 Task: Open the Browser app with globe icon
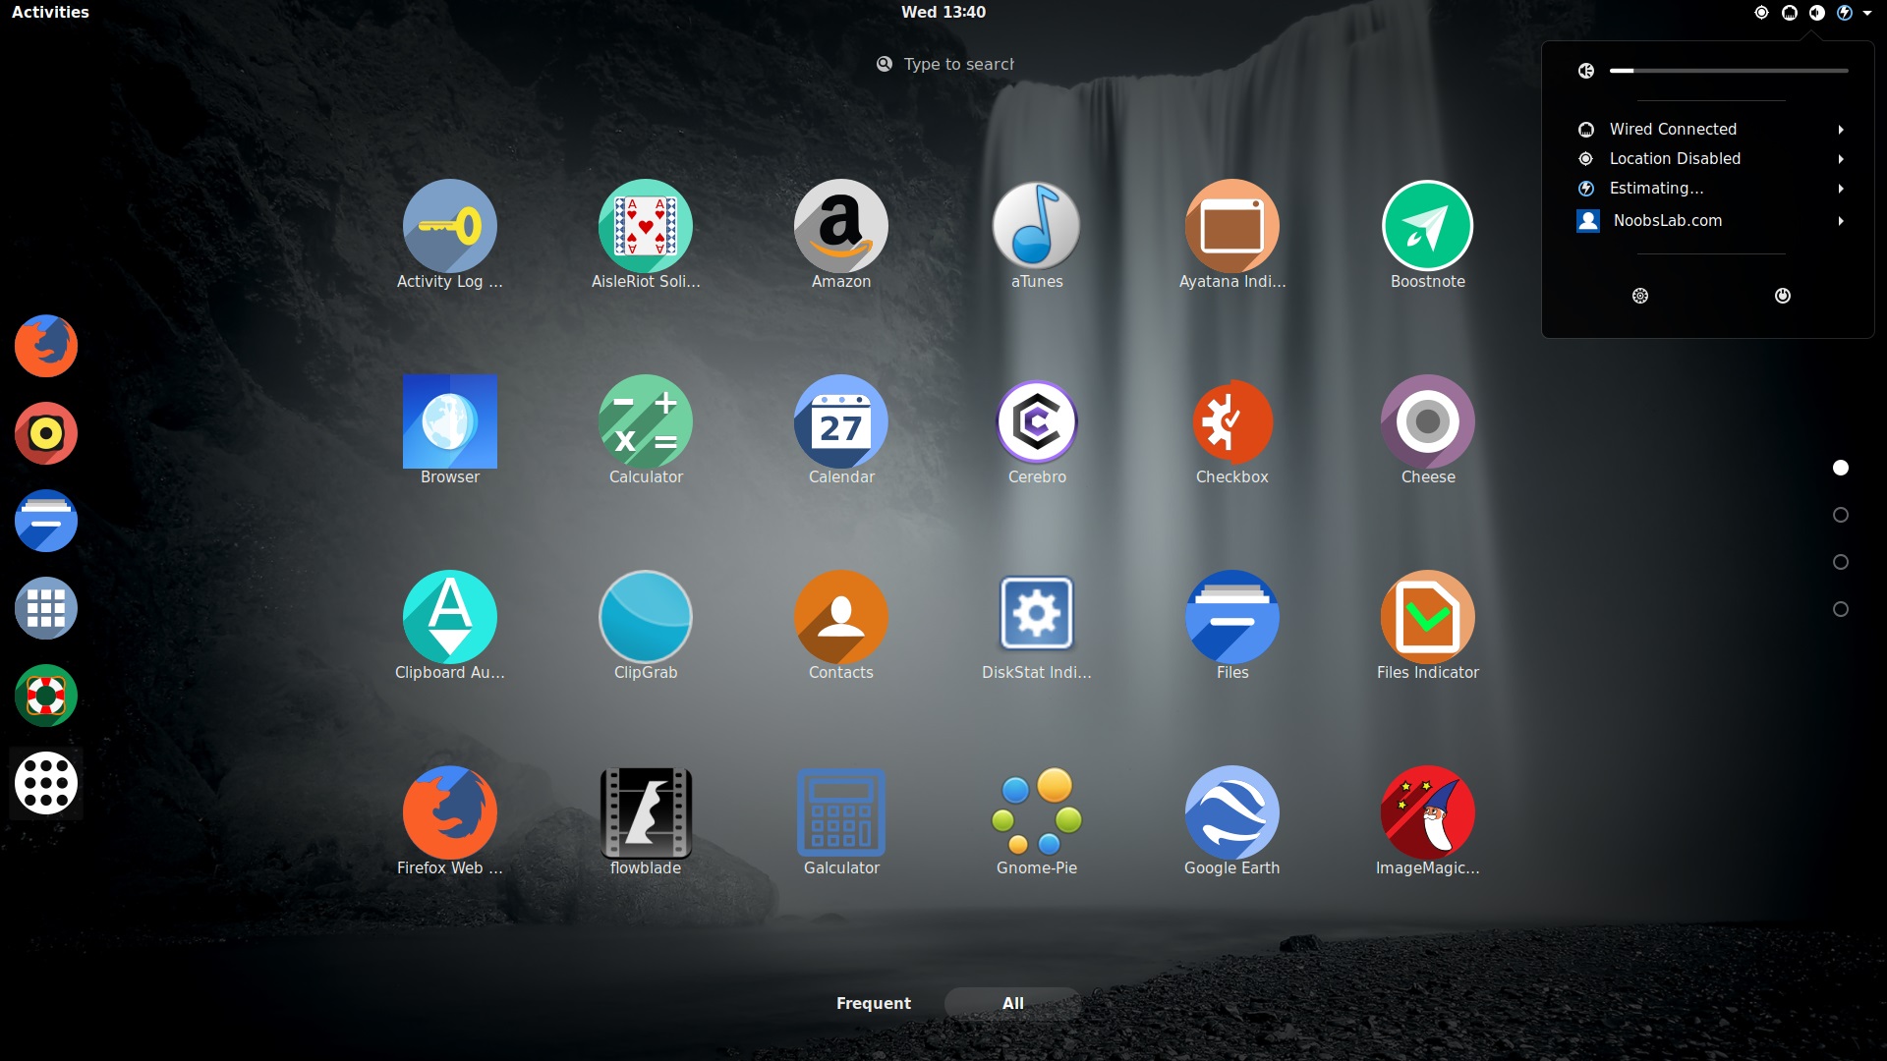[449, 430]
